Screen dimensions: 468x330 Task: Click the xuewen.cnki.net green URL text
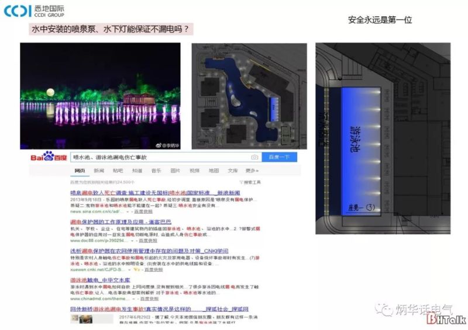(x=98, y=269)
